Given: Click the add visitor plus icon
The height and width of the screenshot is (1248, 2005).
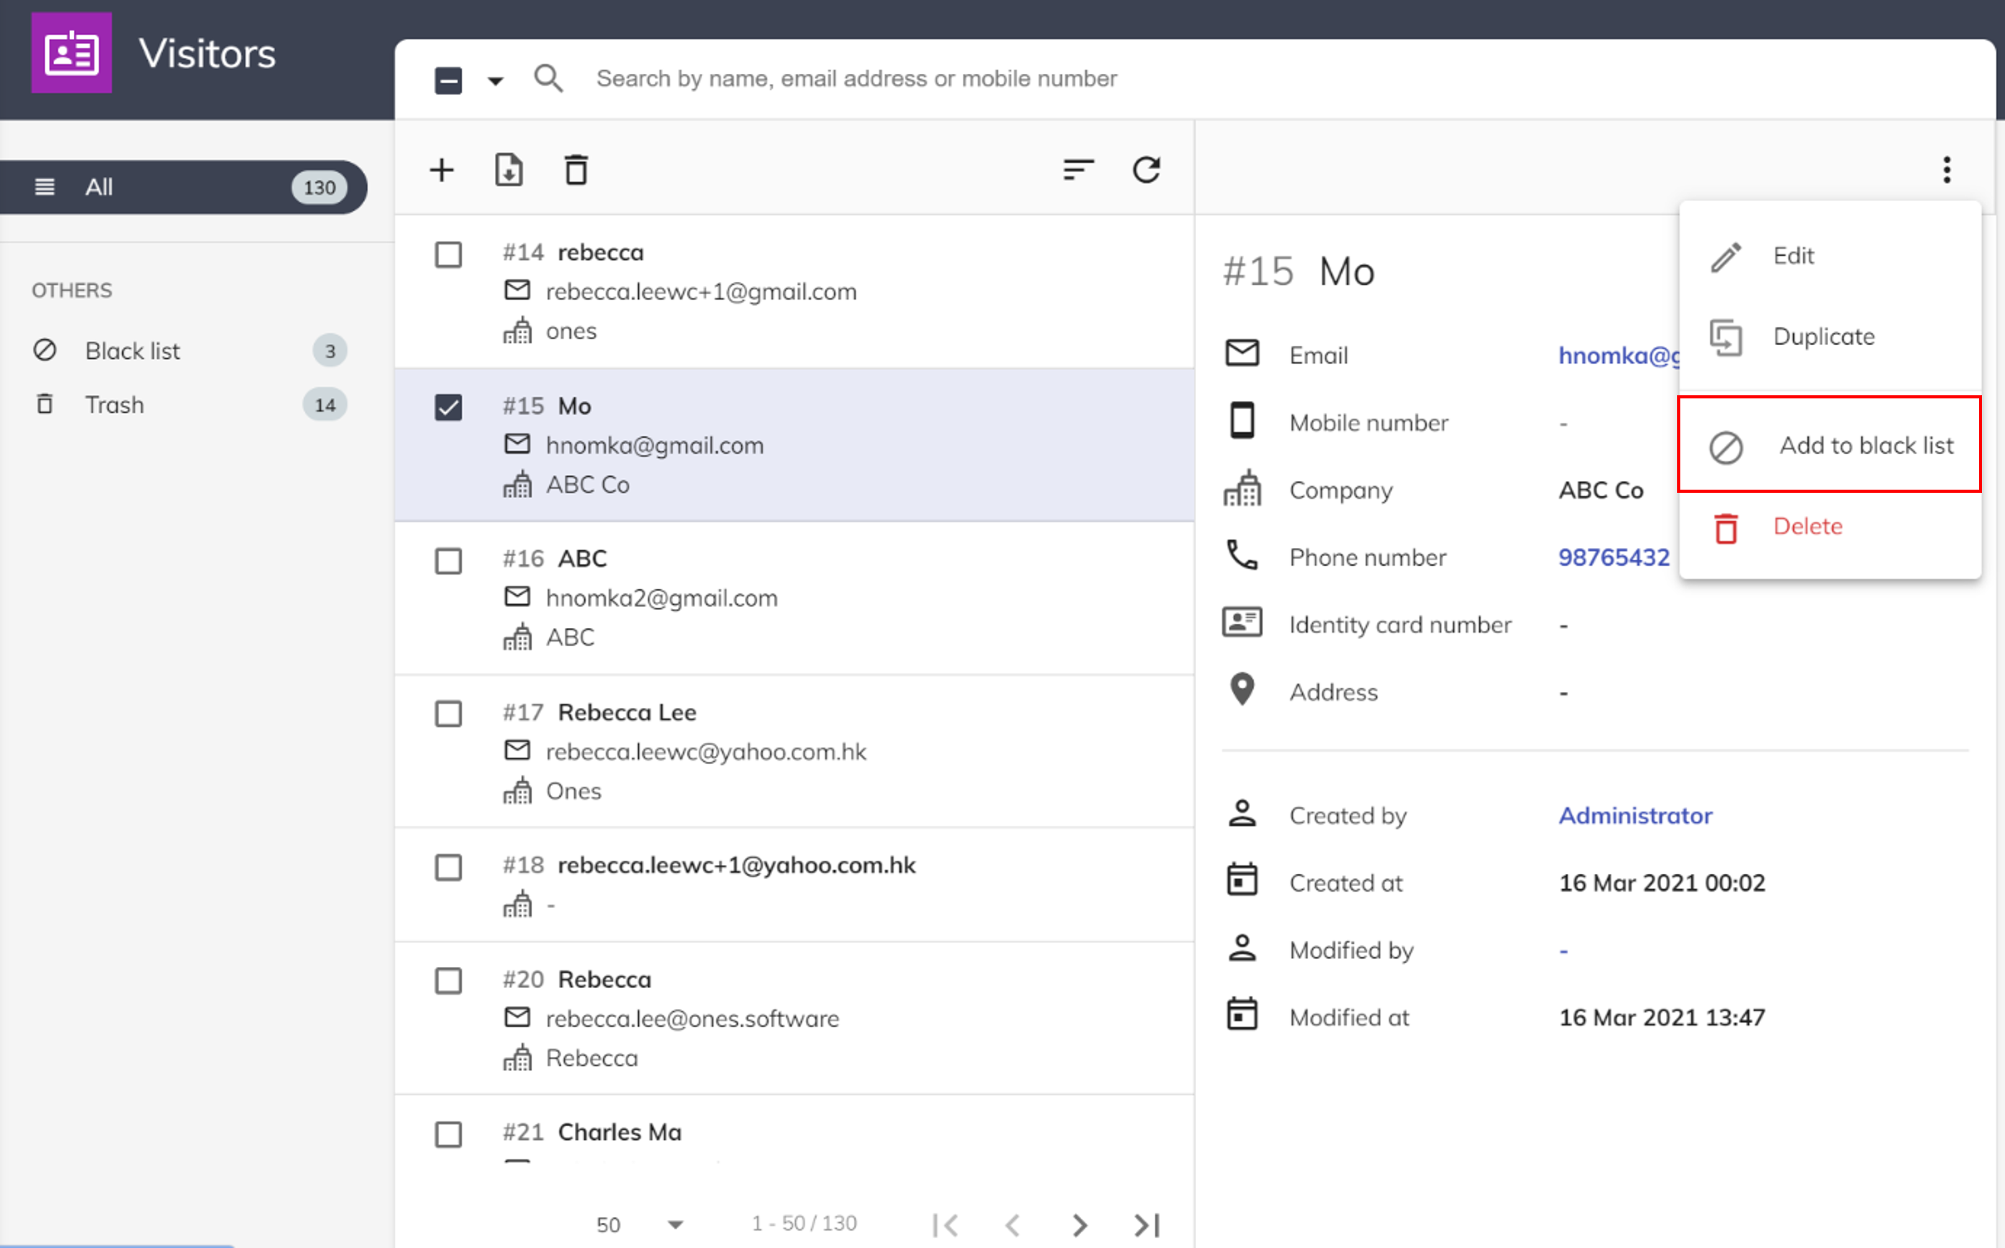Looking at the screenshot, I should click(x=441, y=170).
